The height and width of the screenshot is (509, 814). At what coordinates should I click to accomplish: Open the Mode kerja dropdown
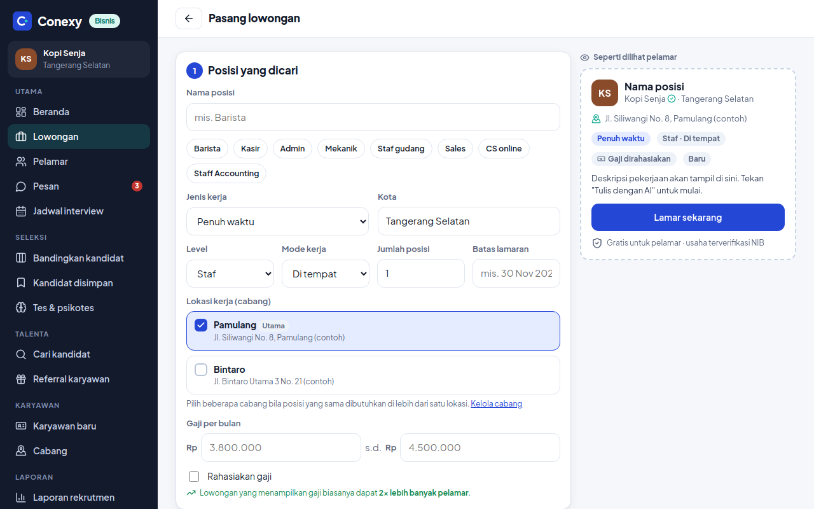click(x=326, y=274)
